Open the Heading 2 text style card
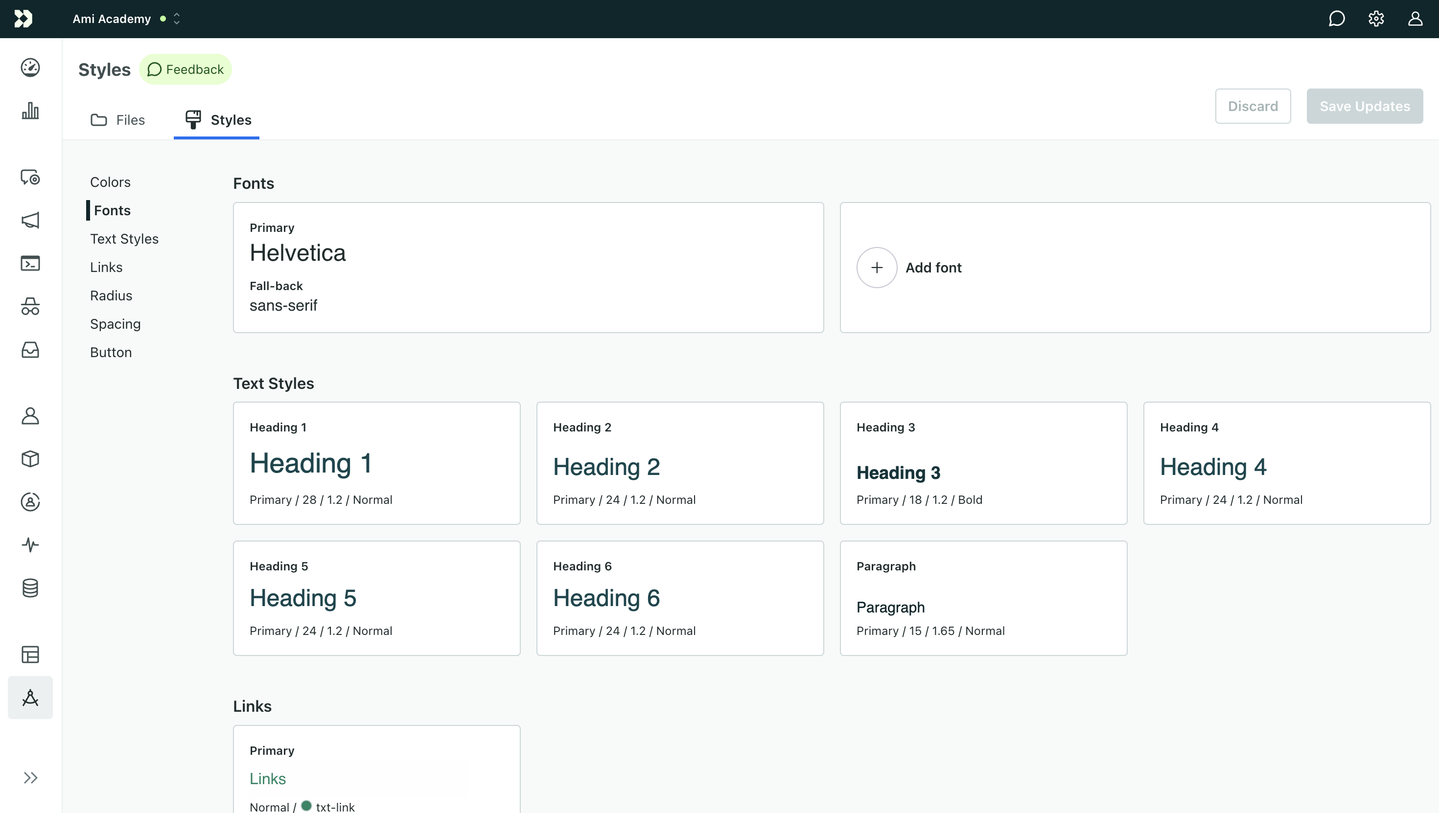The width and height of the screenshot is (1439, 813). tap(680, 463)
